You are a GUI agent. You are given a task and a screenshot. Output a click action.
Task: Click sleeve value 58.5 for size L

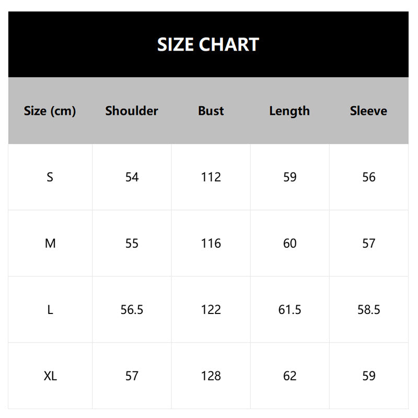point(368,310)
